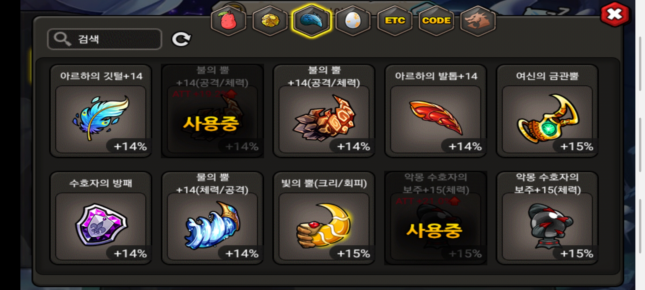Viewport: 645px width, 290px height.
Task: Choose the unequipped 불의 뿔 +14 rock horn
Action: coord(324,111)
